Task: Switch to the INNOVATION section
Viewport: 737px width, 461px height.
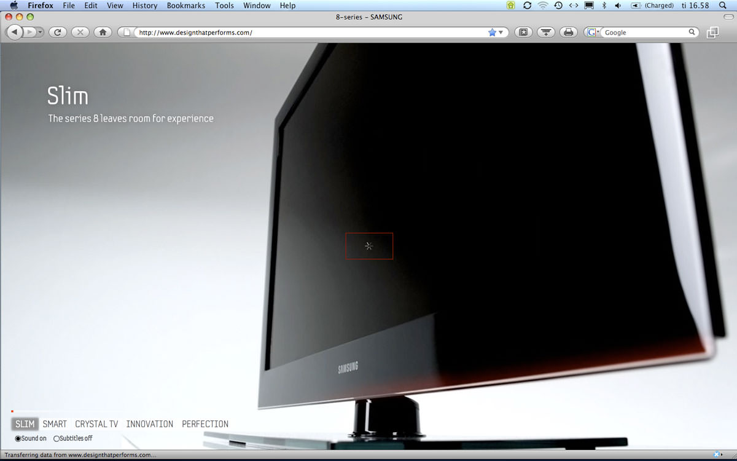Action: pyautogui.click(x=150, y=424)
